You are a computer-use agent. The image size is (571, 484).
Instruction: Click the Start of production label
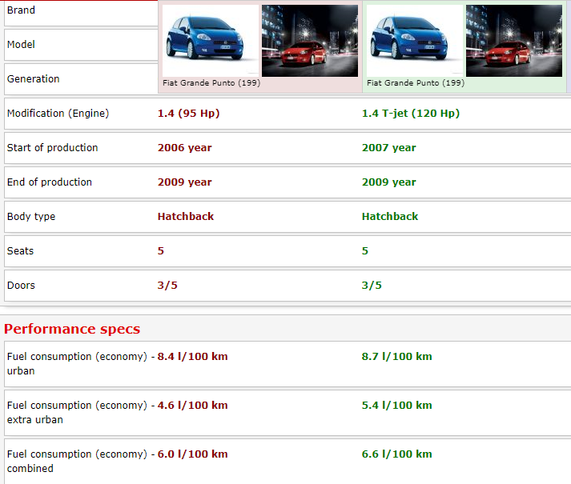click(52, 148)
